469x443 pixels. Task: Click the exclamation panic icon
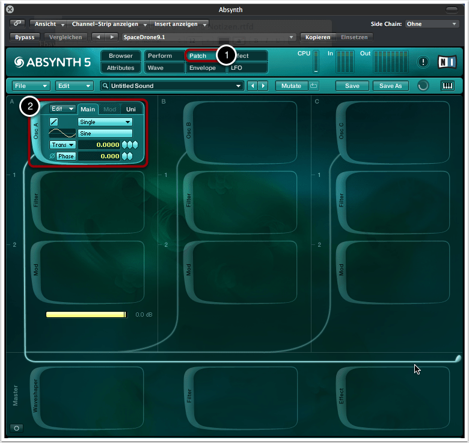pos(424,62)
